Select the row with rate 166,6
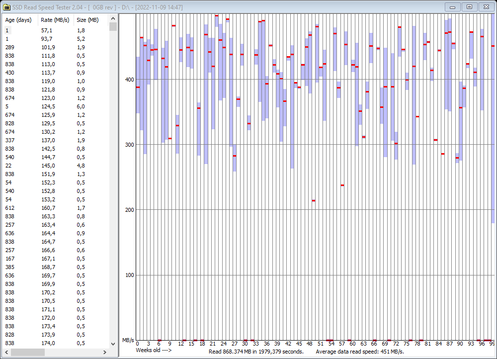Image resolution: width=497 pixels, height=359 pixels. pos(56,250)
